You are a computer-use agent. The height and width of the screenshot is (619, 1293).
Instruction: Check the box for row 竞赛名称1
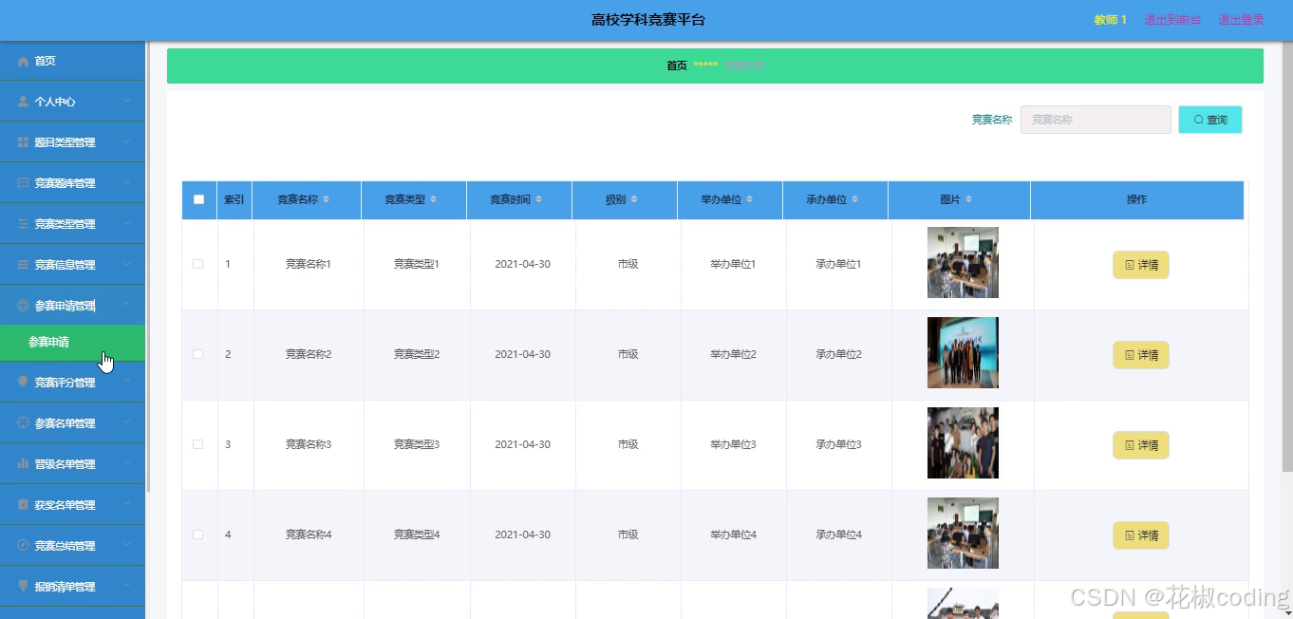[198, 264]
